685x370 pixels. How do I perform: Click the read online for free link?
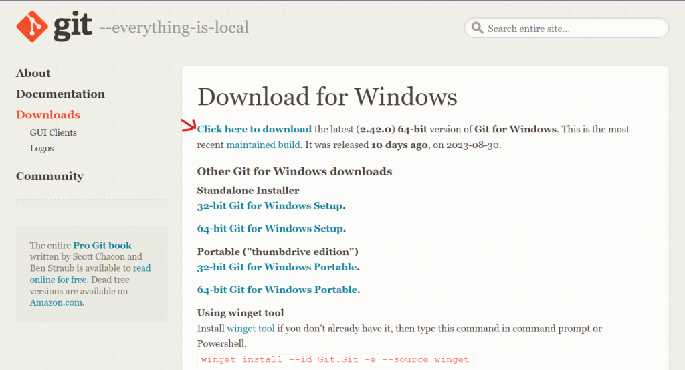(x=90, y=274)
